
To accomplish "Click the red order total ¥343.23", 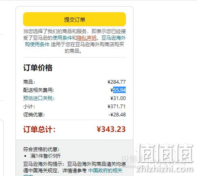I will [x=111, y=129].
